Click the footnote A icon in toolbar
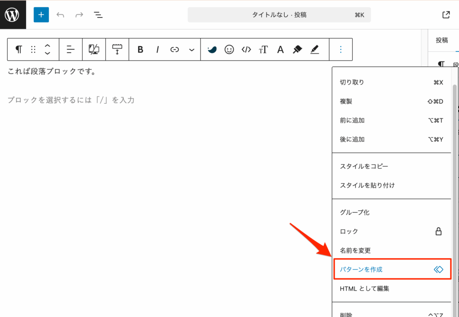The image size is (459, 317). click(x=280, y=49)
